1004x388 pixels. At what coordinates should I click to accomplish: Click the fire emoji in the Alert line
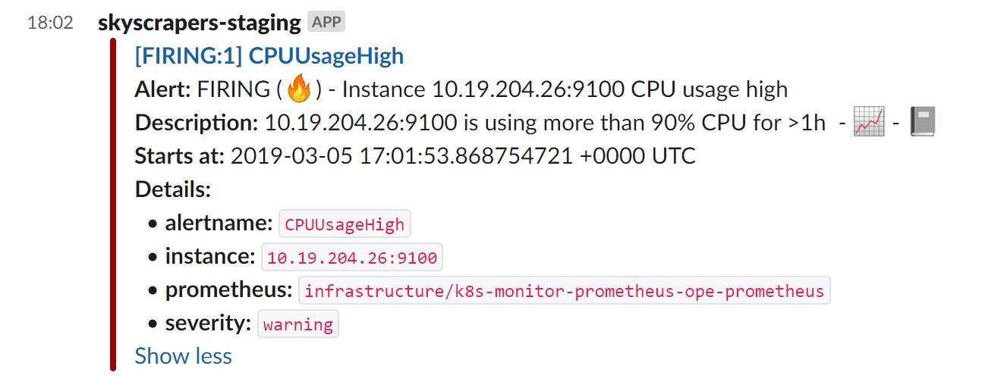299,90
